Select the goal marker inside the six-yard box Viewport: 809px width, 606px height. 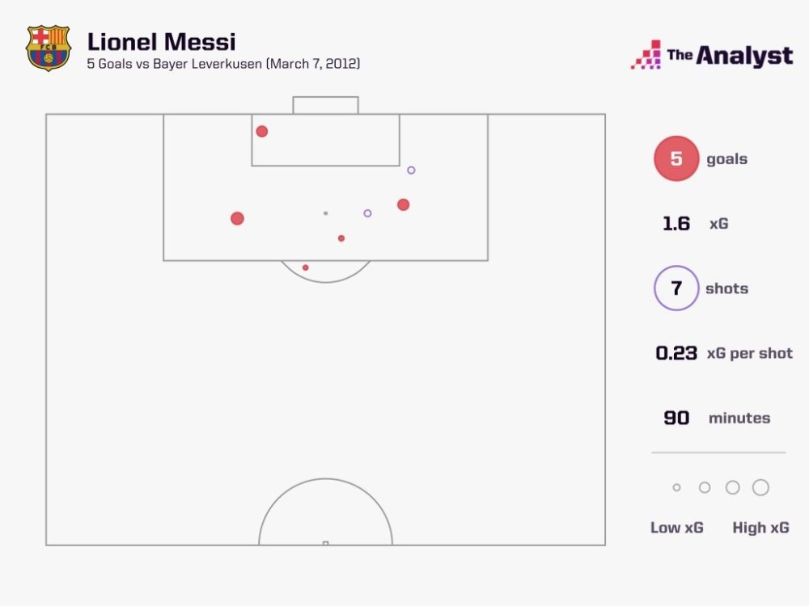pyautogui.click(x=262, y=132)
